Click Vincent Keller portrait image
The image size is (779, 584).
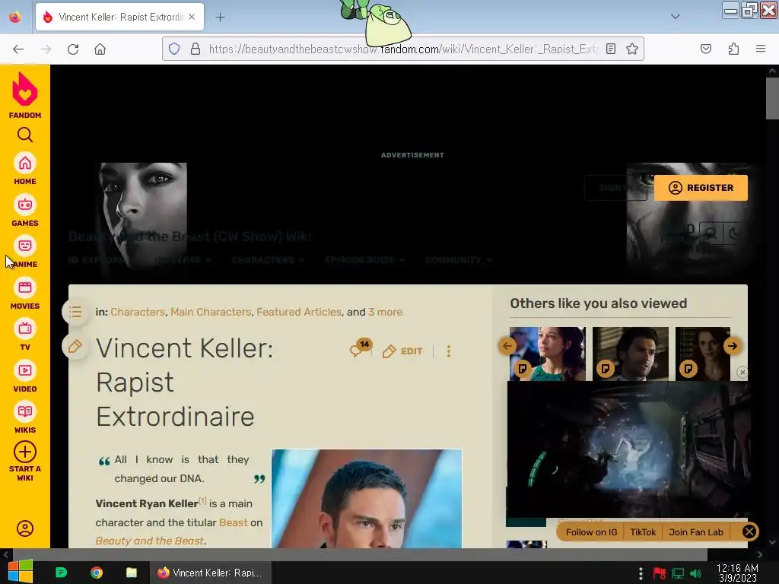367,499
